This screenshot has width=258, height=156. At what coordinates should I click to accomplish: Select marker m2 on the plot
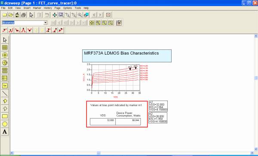point(130,68)
